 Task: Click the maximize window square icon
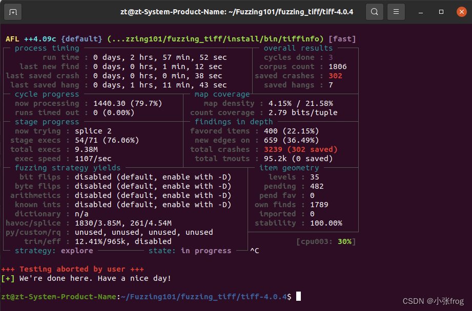pyautogui.click(x=440, y=12)
